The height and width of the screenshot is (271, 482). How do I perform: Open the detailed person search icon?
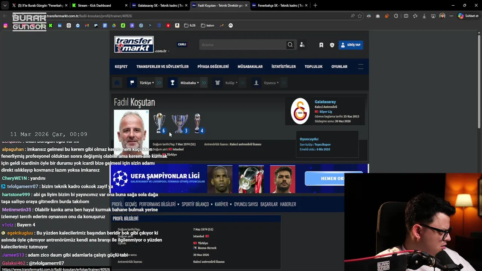pyautogui.click(x=302, y=45)
